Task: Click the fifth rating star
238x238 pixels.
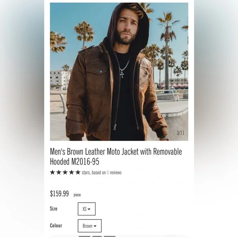Action: pos(78,172)
